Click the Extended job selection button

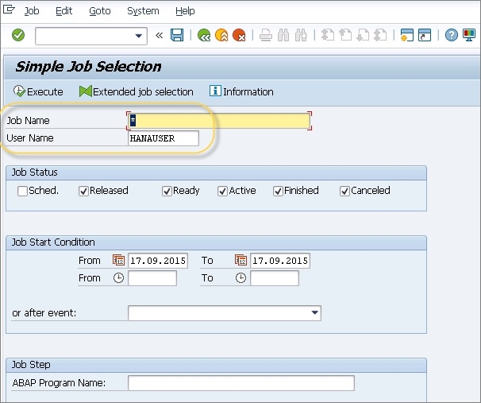pyautogui.click(x=137, y=92)
